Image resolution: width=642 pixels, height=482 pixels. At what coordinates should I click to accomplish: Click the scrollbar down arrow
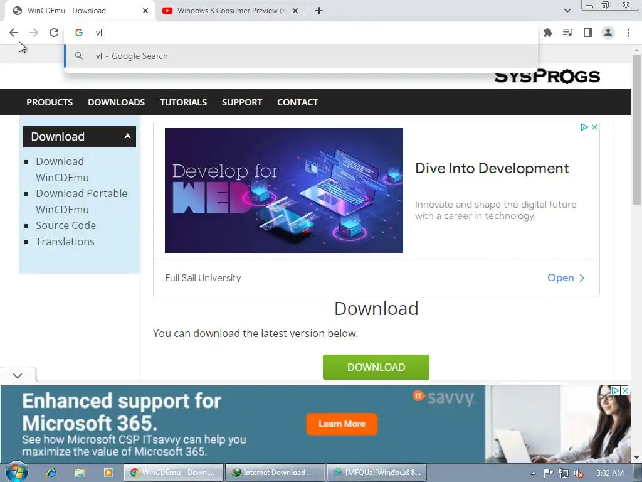pyautogui.click(x=637, y=458)
